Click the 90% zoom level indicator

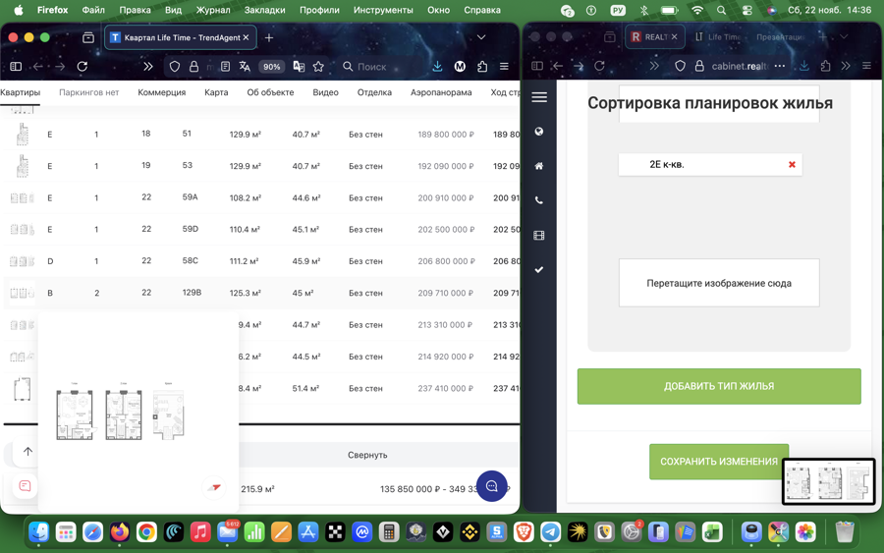(271, 67)
